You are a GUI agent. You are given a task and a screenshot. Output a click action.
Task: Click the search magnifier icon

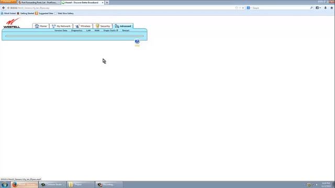[x=311, y=8]
